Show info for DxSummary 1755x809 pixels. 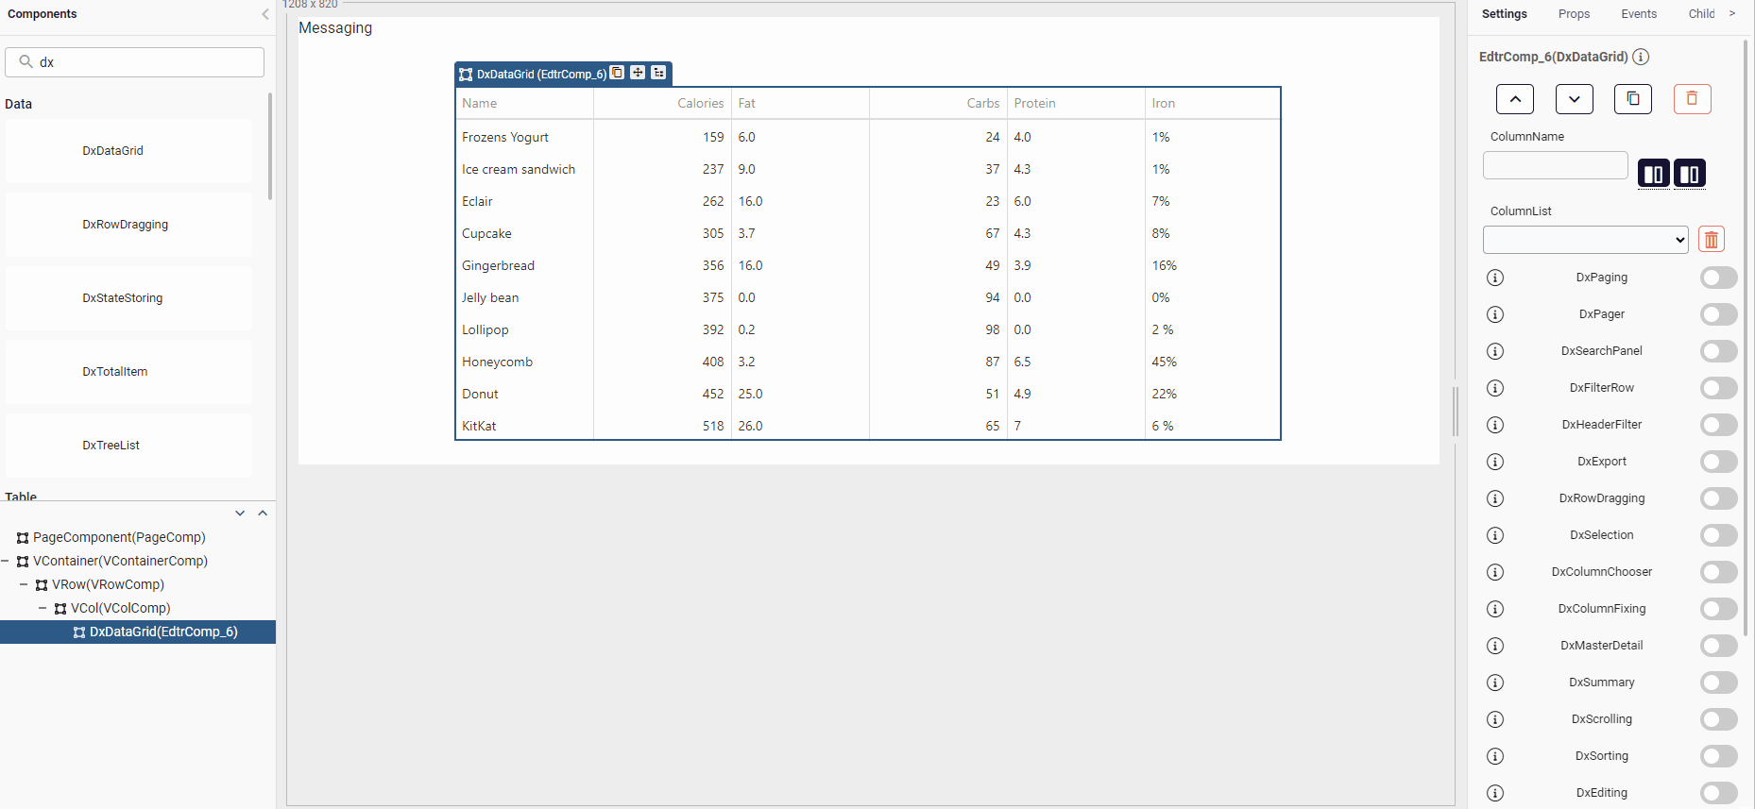(x=1495, y=683)
